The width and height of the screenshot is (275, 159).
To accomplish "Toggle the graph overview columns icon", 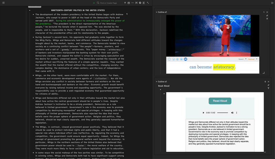I will pos(136,3).
